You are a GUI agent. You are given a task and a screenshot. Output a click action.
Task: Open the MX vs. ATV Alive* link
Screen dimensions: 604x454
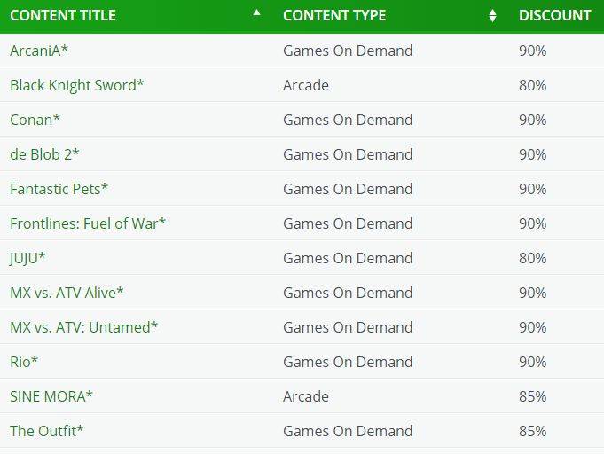point(67,293)
